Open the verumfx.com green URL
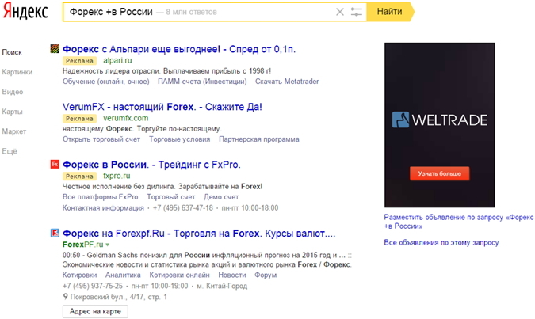 click(125, 118)
